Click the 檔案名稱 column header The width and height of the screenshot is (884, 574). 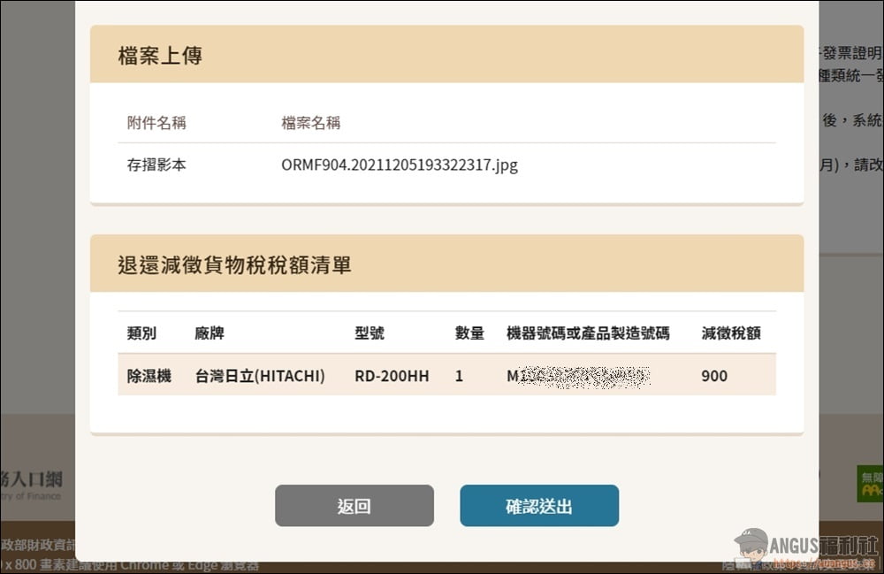(x=310, y=123)
